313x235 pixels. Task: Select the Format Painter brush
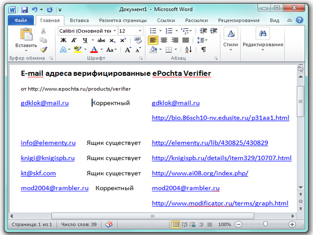[44, 49]
